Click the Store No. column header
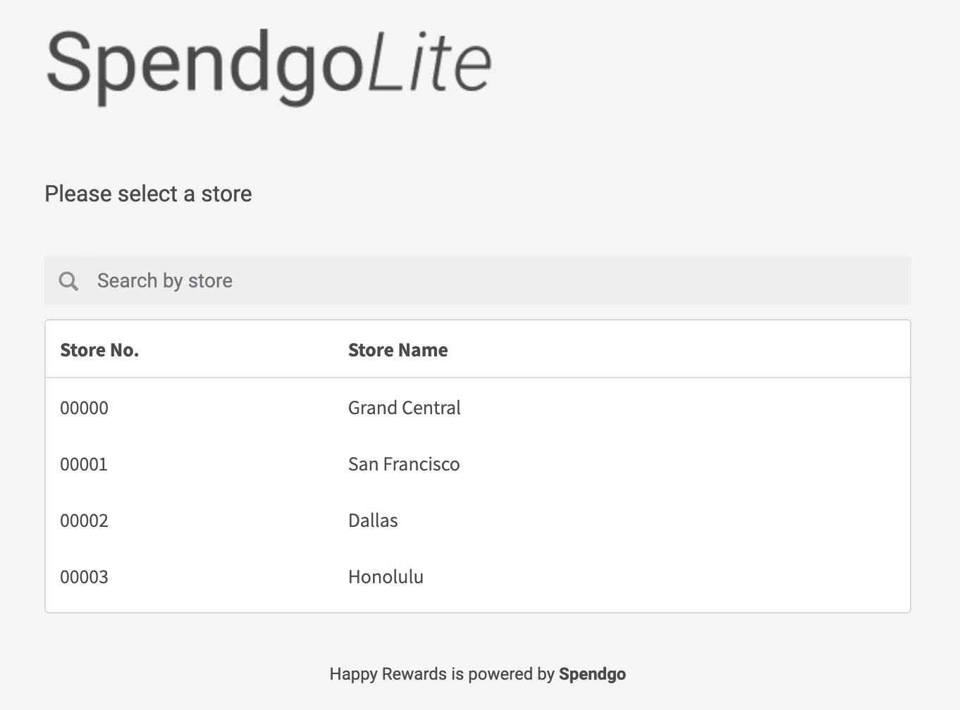Image resolution: width=960 pixels, height=710 pixels. [99, 350]
